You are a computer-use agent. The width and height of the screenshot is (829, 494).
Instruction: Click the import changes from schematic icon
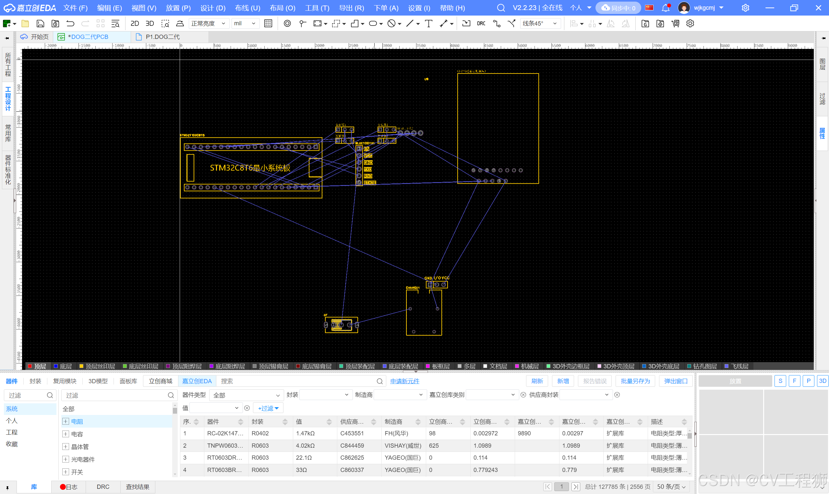[x=466, y=23]
